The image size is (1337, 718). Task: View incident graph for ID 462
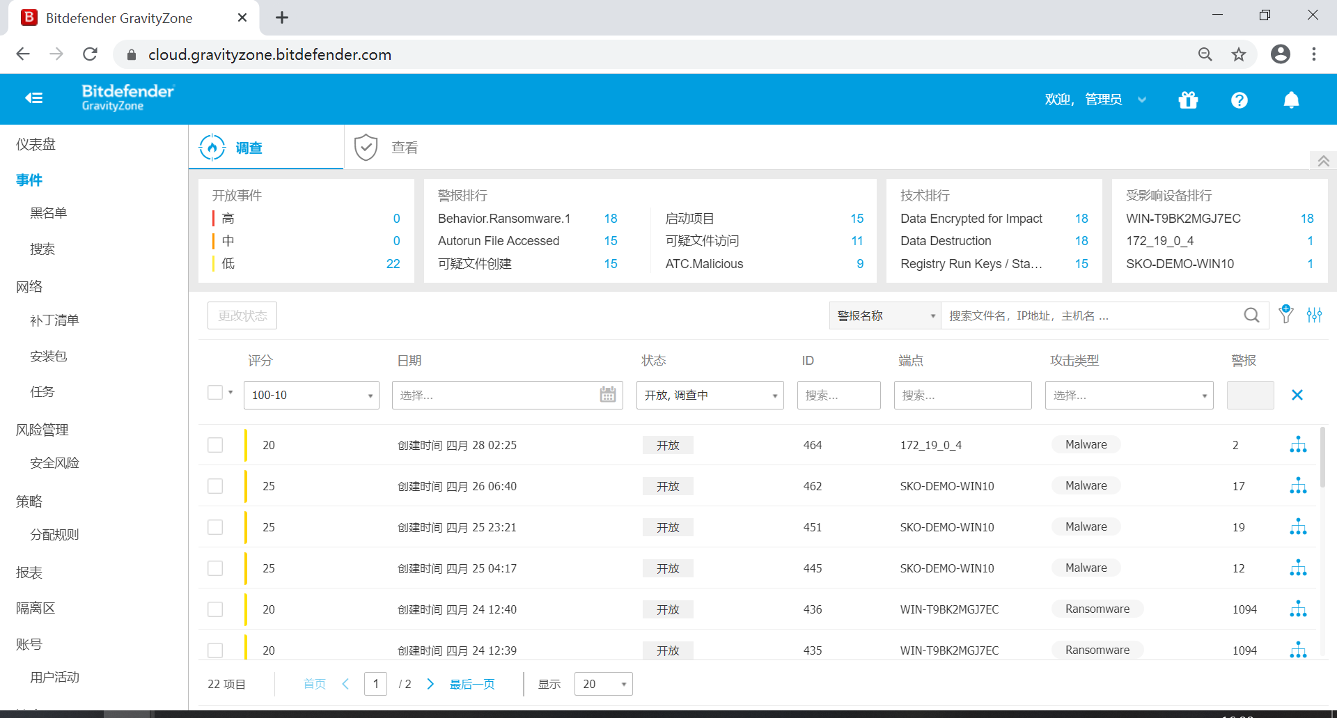point(1298,485)
